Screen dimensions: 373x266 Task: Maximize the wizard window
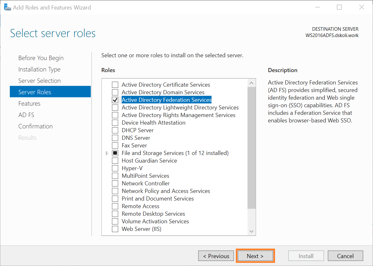tap(339, 7)
